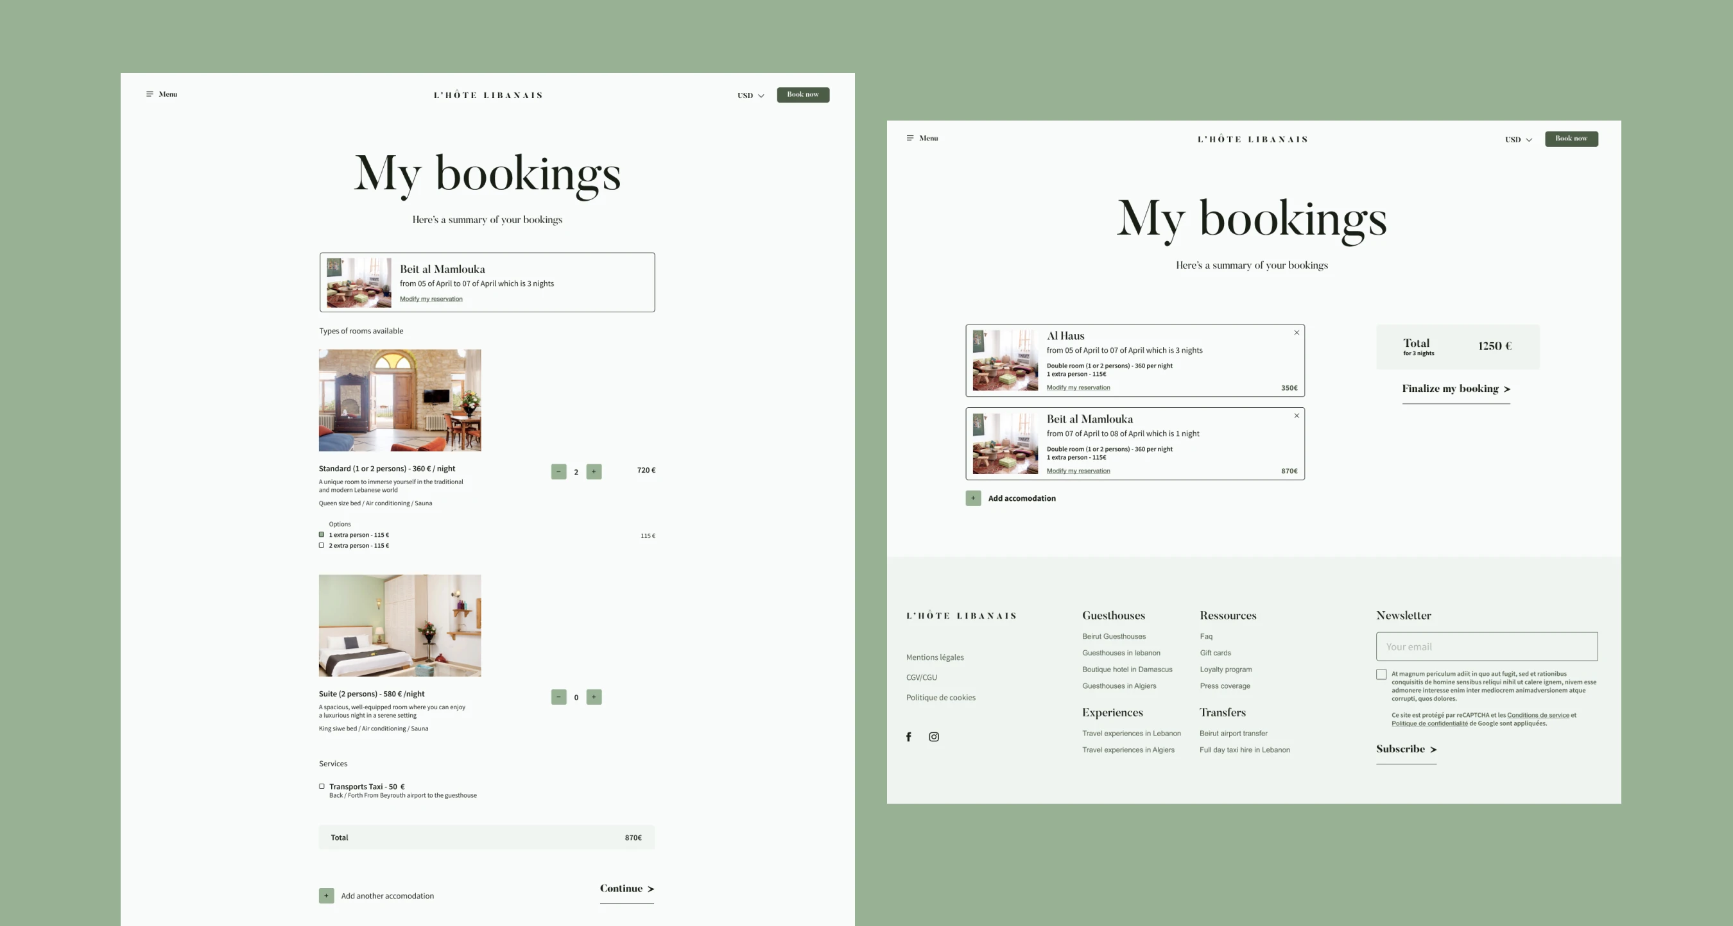Click Continue to proceed with booking
Screen dimensions: 1733x926
(626, 888)
